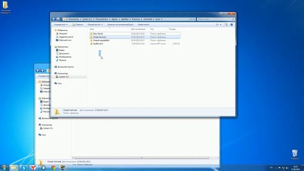
Task: Go back in the background Explorer window
Action: click(x=38, y=71)
